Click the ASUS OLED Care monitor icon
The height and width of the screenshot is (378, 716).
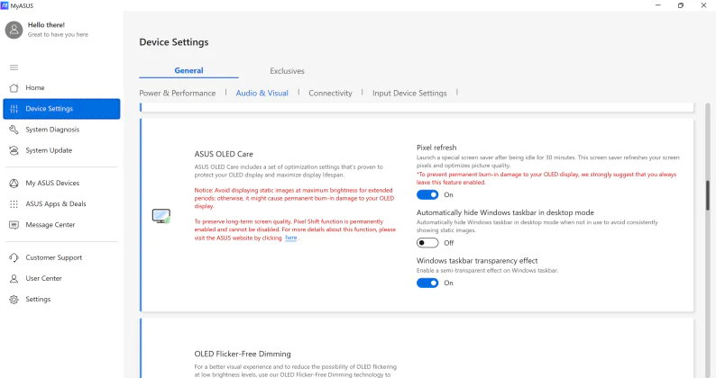click(161, 216)
